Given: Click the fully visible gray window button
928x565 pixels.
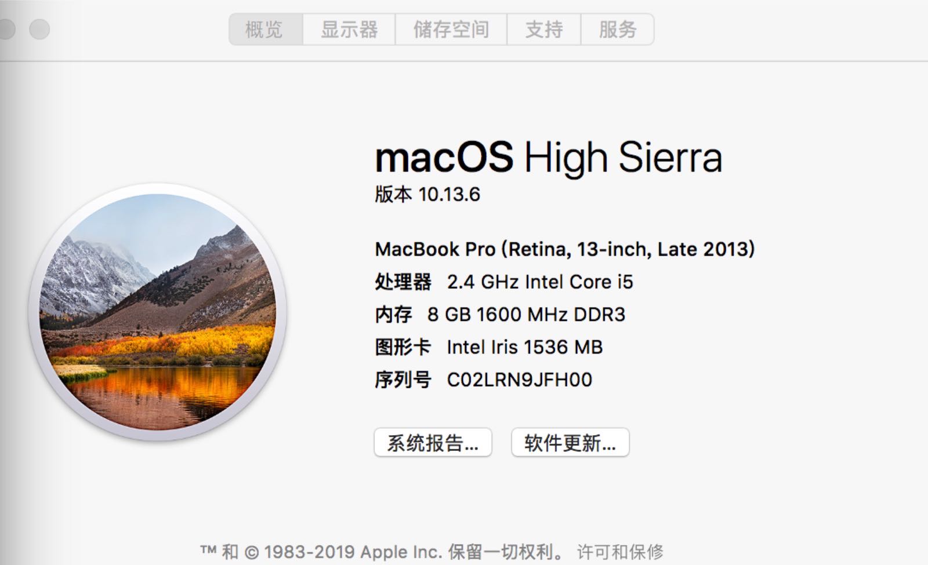Looking at the screenshot, I should (39, 29).
